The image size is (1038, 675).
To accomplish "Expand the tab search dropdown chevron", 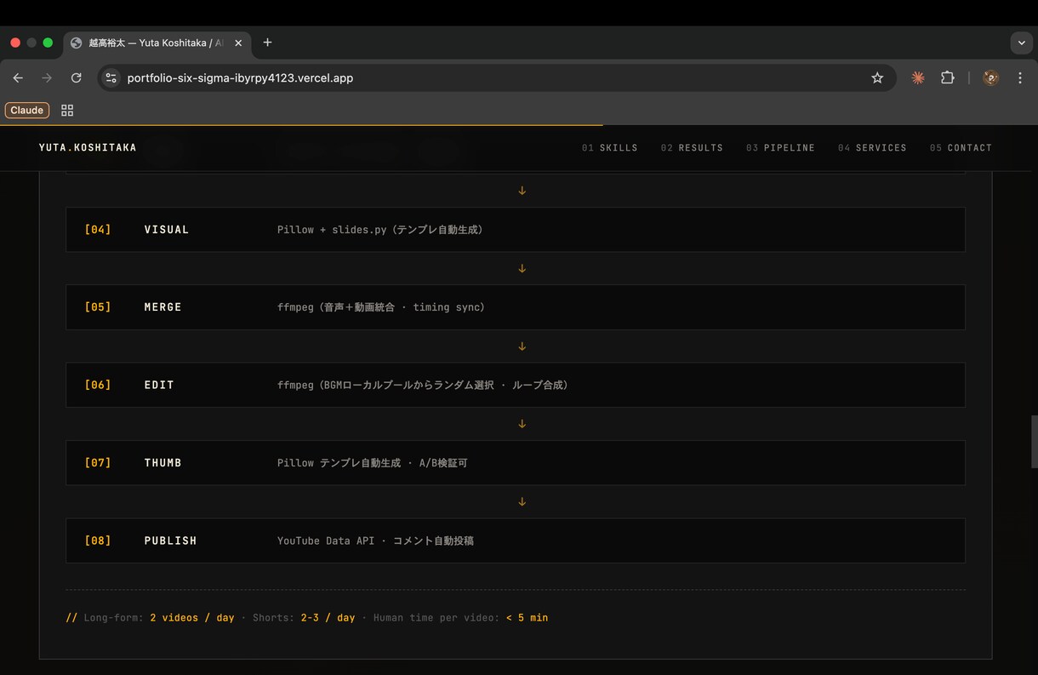I will tap(1021, 43).
